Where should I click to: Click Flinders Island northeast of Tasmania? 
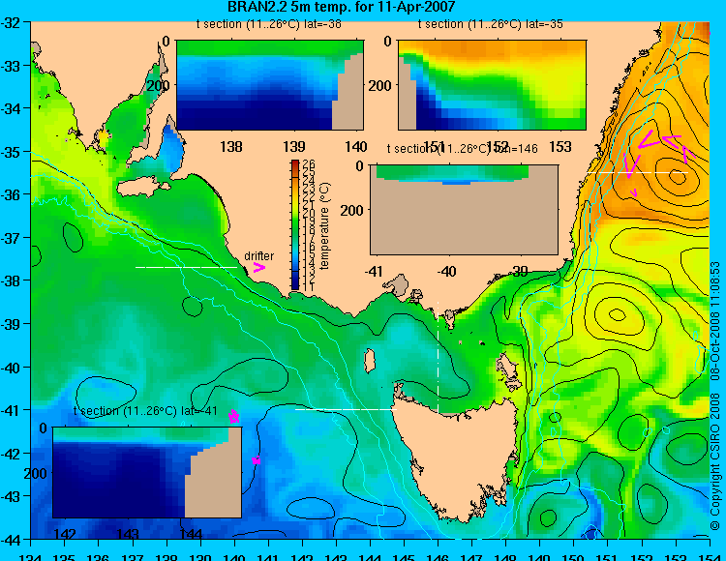(x=508, y=369)
